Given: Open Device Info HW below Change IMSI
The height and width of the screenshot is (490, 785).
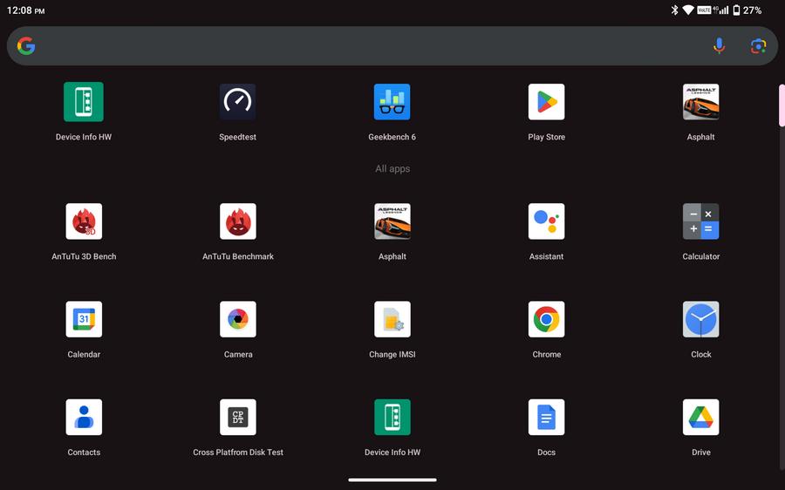Looking at the screenshot, I should [392, 417].
